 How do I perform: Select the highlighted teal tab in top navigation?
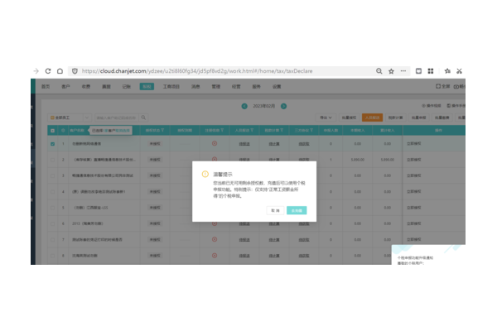pyautogui.click(x=147, y=86)
